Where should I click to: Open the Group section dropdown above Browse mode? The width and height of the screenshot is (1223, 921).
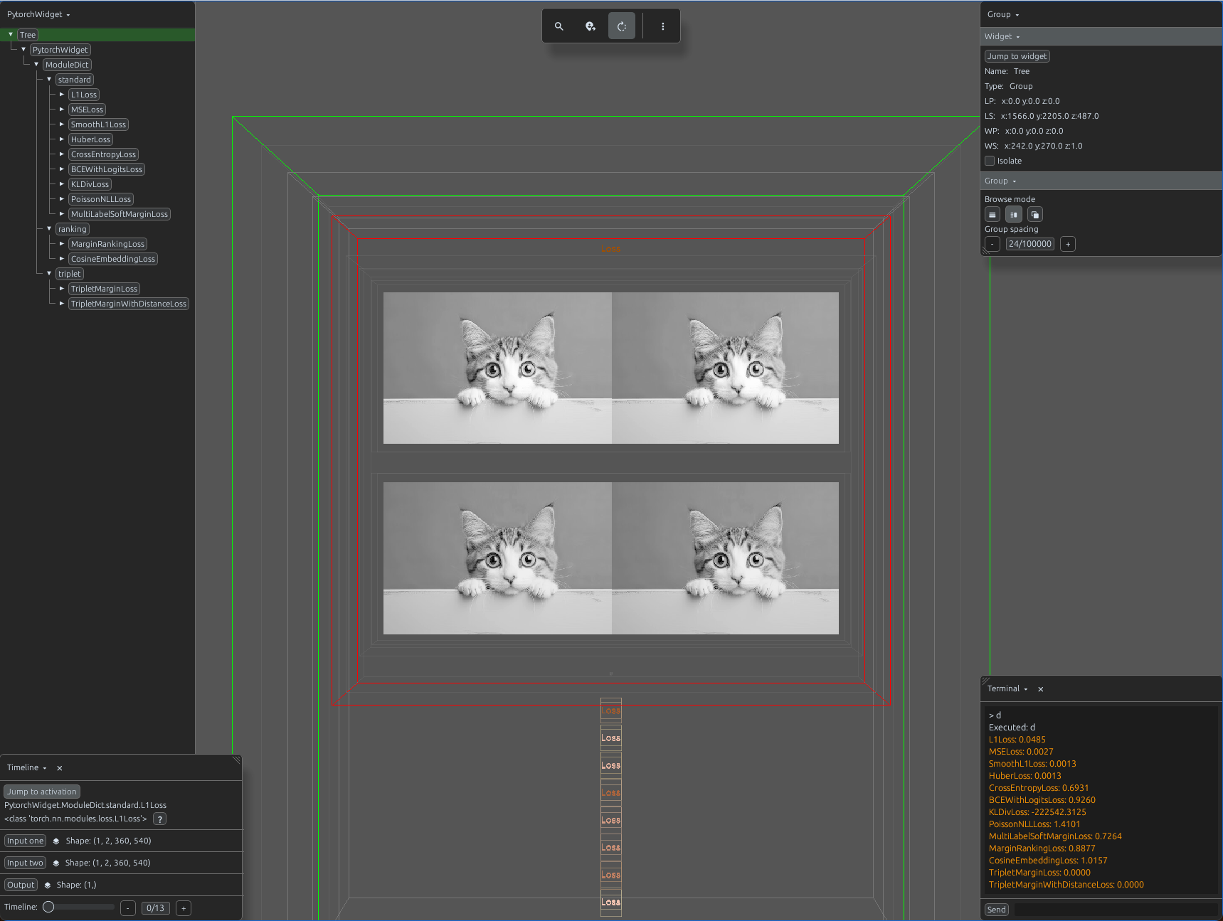point(1000,181)
